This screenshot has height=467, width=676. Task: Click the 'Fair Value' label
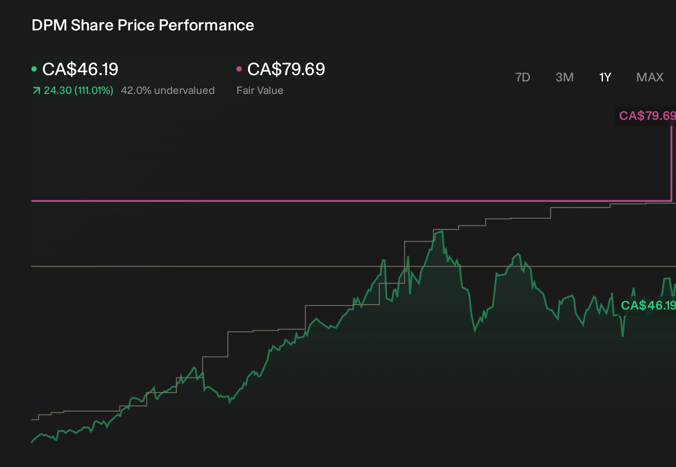pos(260,90)
